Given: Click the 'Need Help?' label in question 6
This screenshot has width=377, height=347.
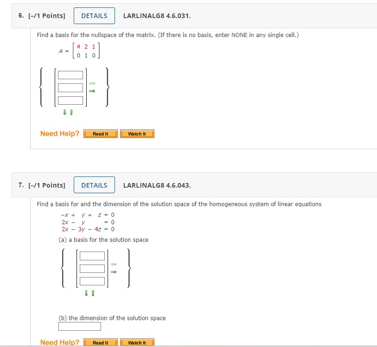Looking at the screenshot, I should click(x=60, y=133).
